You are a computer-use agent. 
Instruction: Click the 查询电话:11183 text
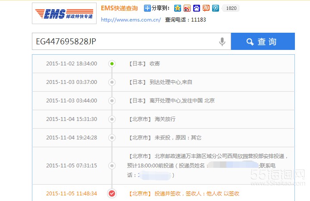click(x=185, y=20)
